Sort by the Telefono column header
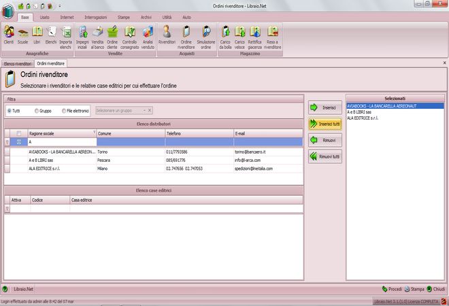449x306 pixels. [199, 133]
